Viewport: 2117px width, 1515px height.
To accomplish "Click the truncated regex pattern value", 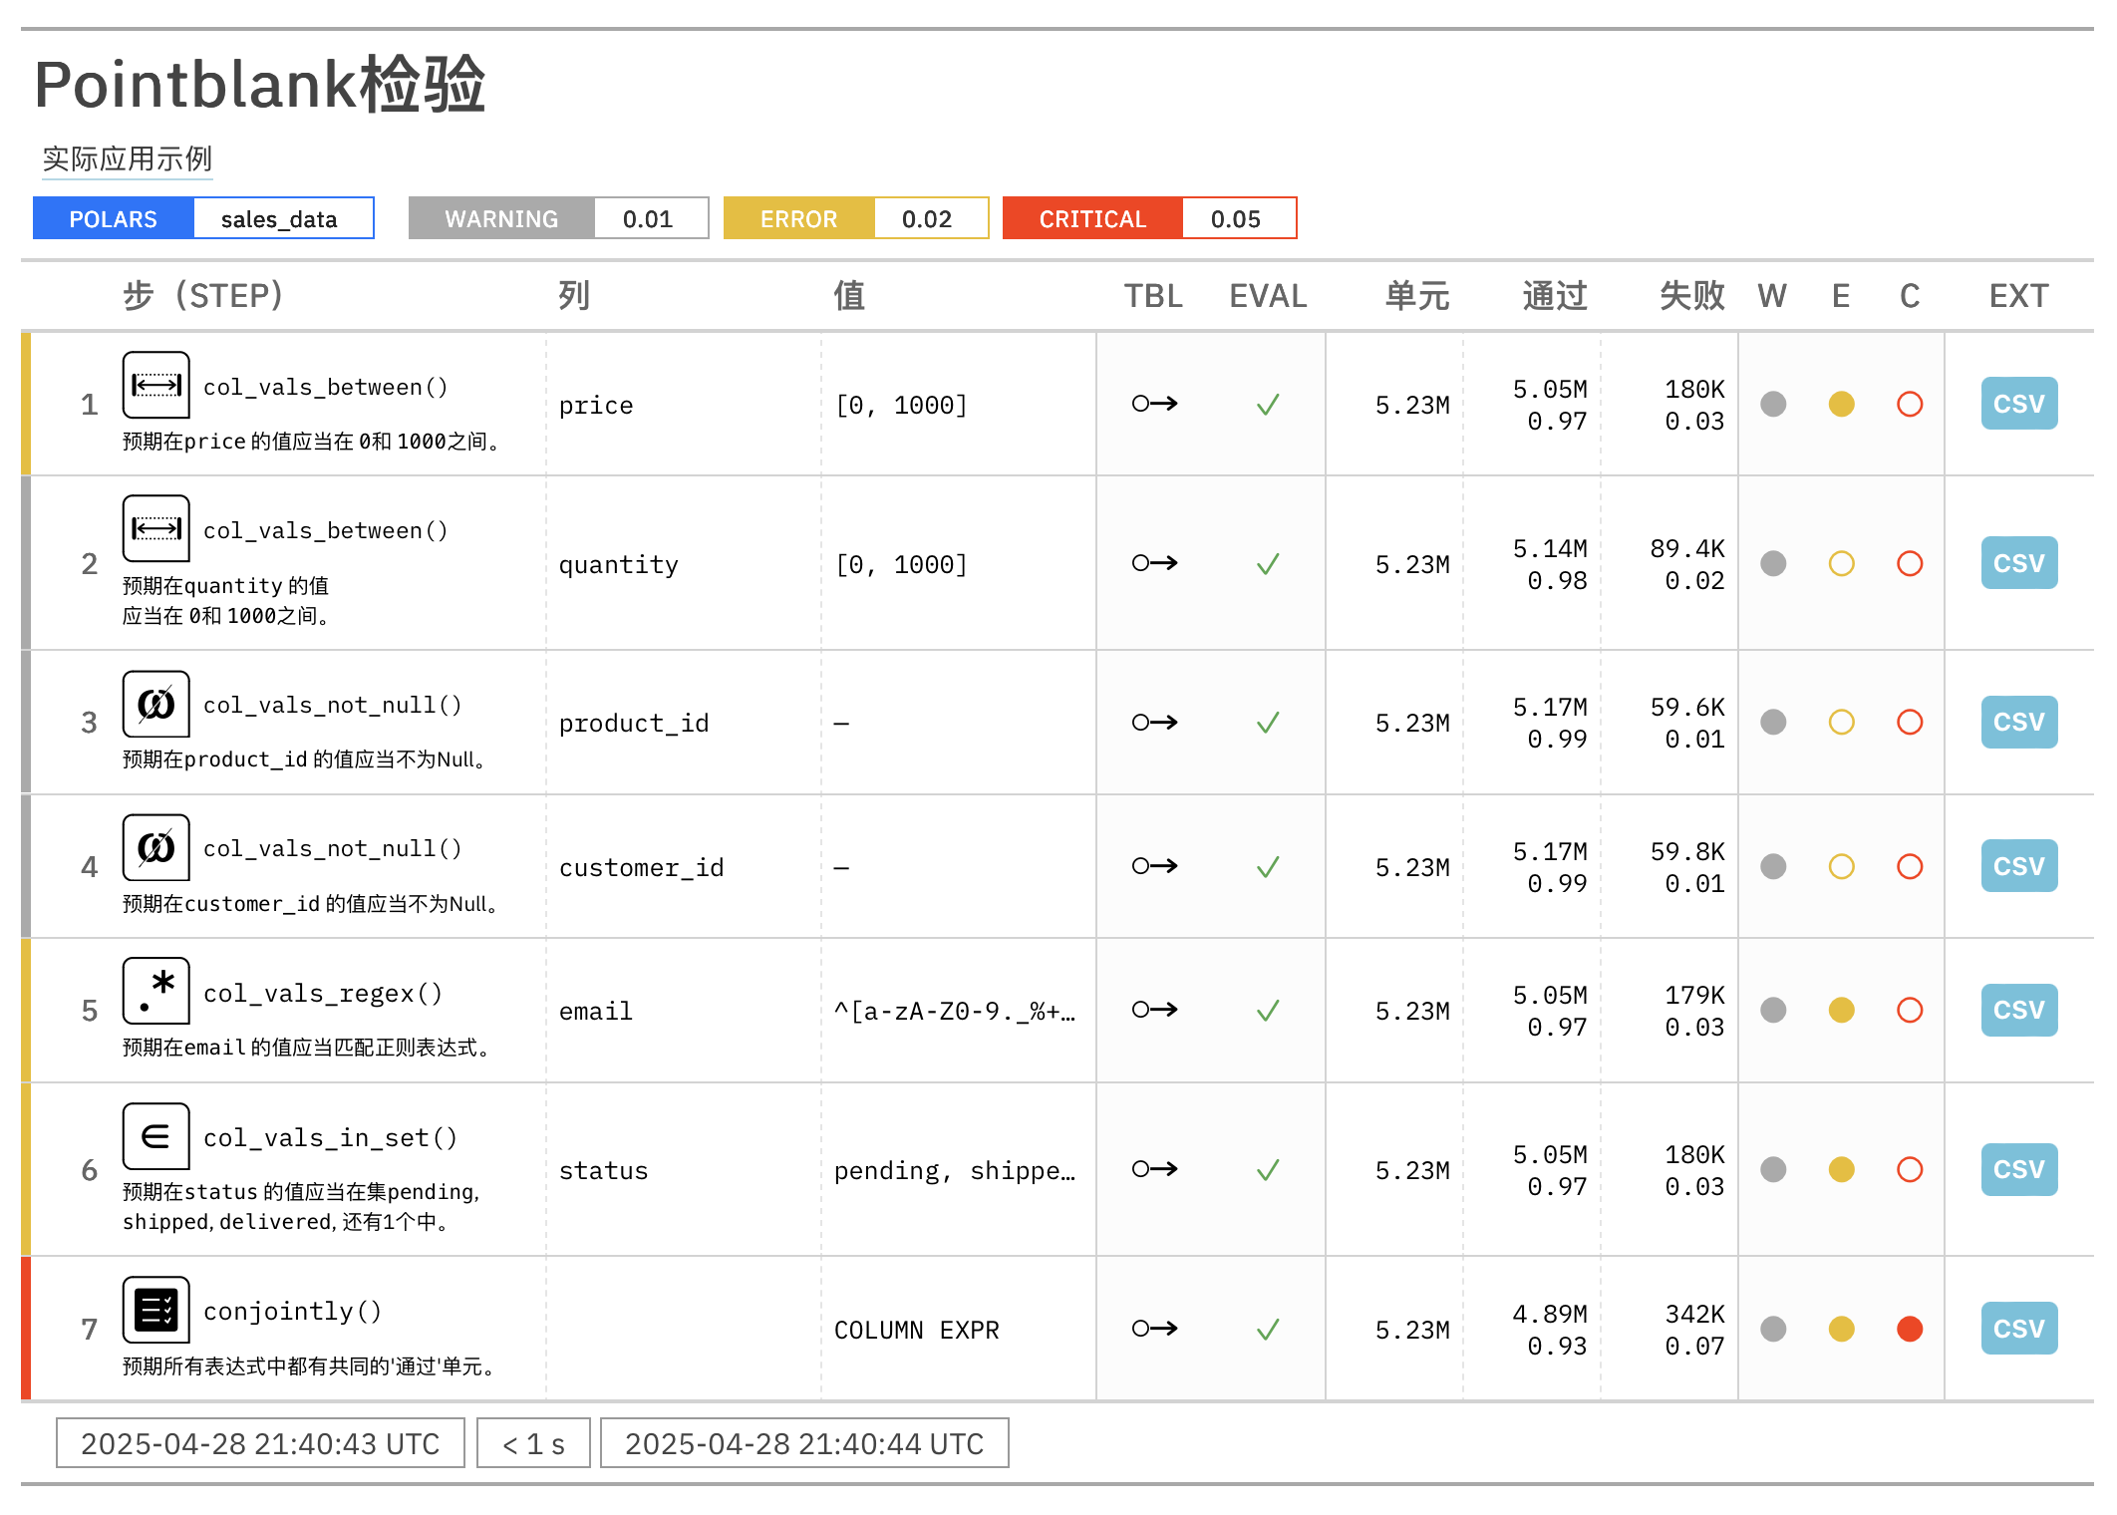I will (954, 1012).
